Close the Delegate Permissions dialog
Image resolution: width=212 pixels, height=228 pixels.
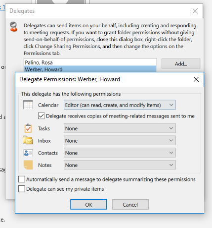(196, 79)
